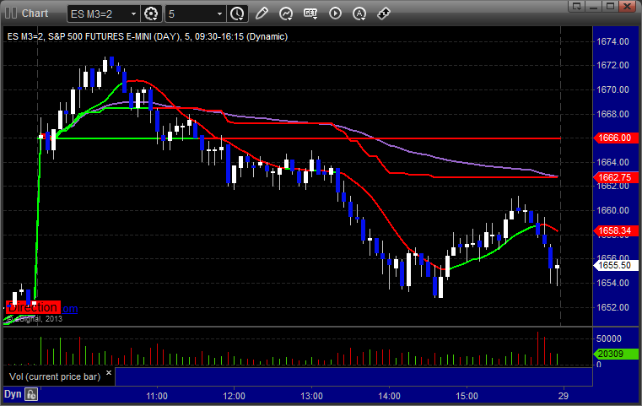
Task: Click the red 1666.00 price marker
Action: tap(615, 138)
